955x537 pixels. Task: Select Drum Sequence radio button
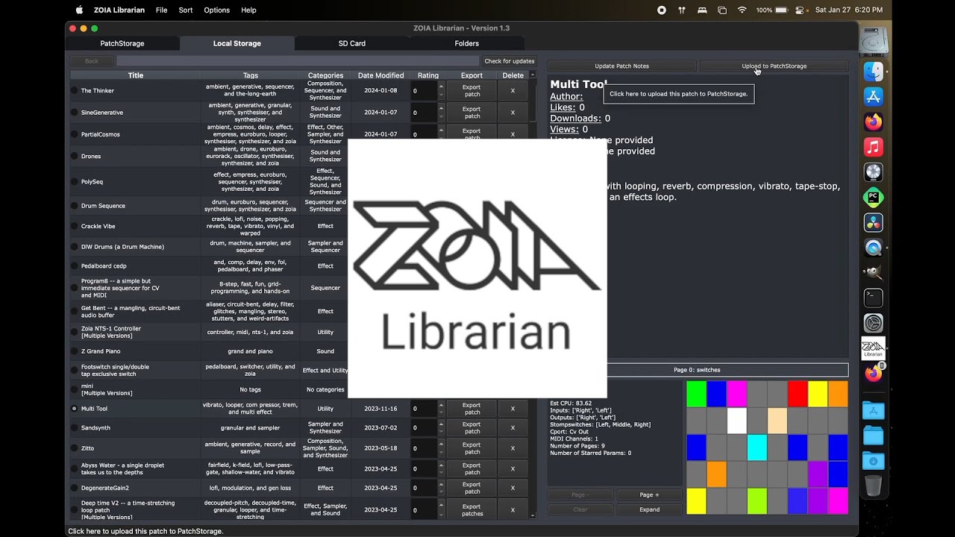(74, 206)
